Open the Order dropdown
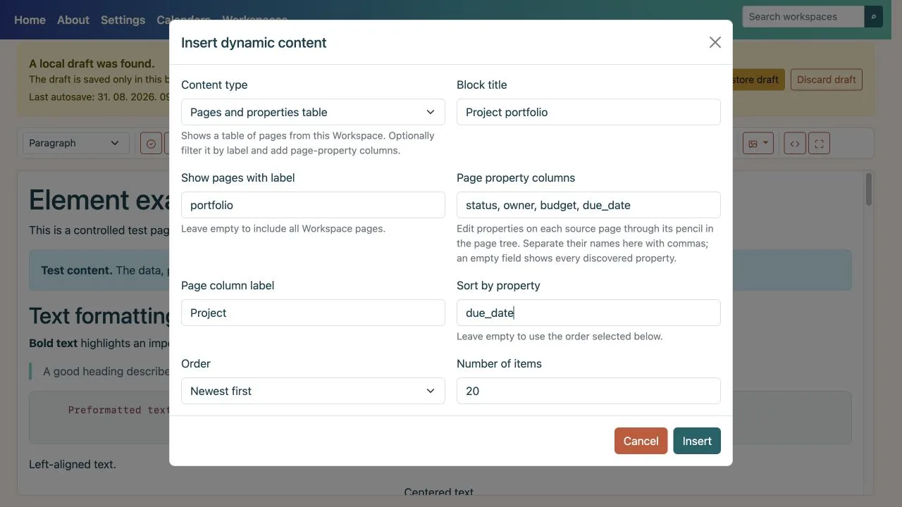 313,391
